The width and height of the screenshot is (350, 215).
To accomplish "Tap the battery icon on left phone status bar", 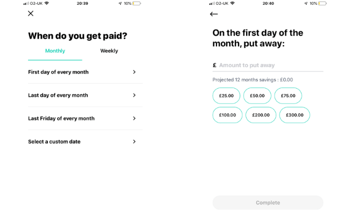I will pyautogui.click(x=137, y=3).
